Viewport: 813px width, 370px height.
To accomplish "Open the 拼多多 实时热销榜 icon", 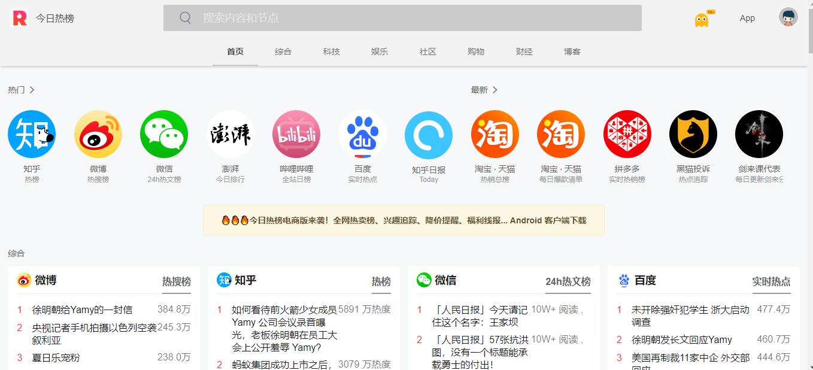I will coord(627,134).
